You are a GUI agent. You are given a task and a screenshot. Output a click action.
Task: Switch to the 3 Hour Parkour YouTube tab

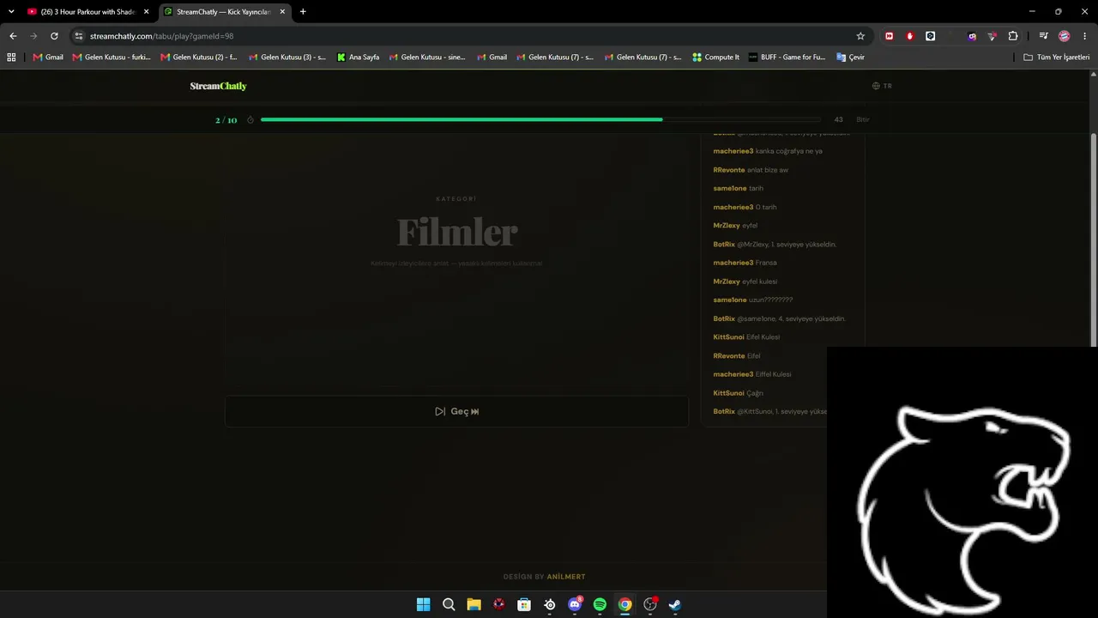88,12
